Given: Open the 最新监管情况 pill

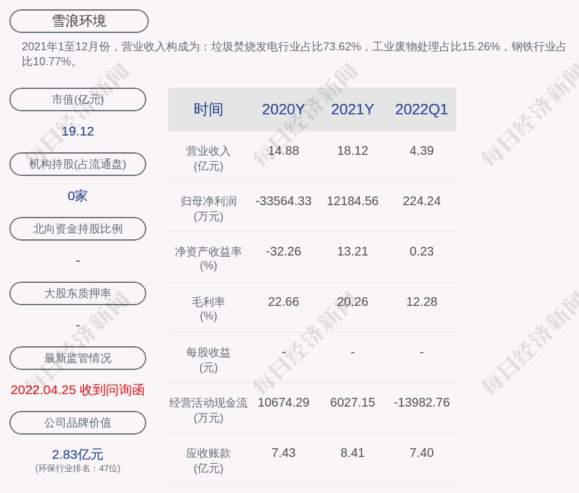Looking at the screenshot, I should pos(78,358).
